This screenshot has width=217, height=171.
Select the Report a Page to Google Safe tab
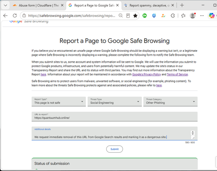click(94, 5)
